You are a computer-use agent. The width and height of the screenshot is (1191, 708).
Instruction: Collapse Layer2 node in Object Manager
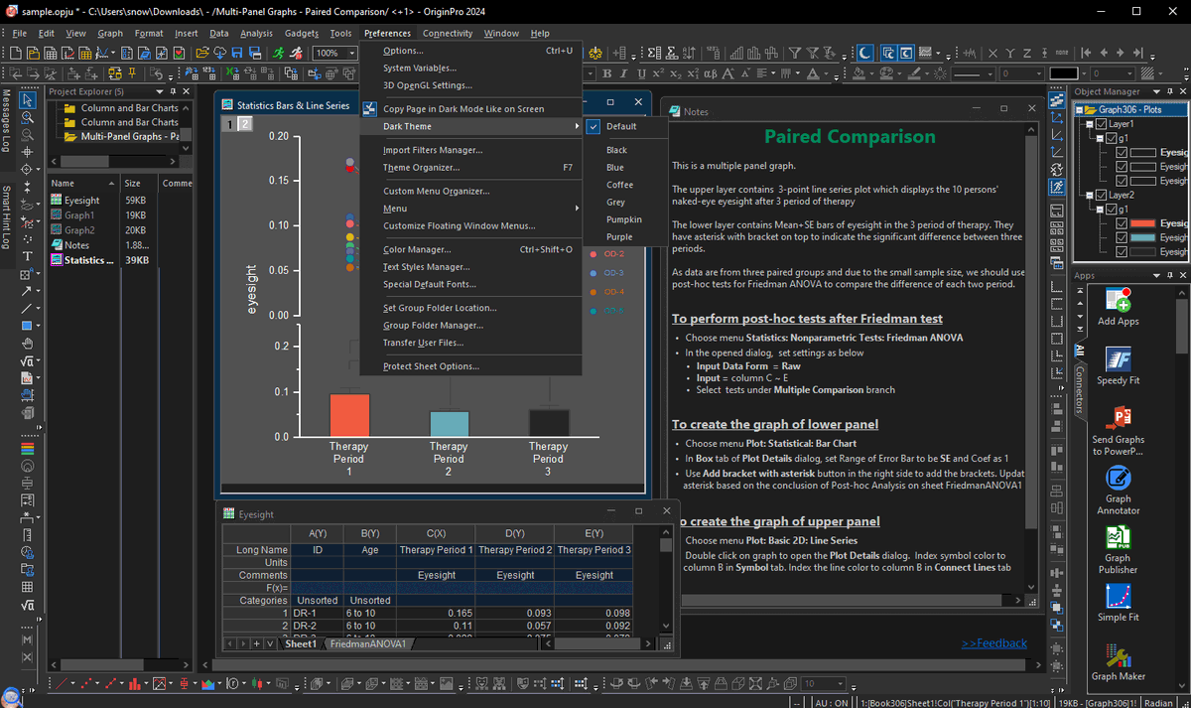[1091, 196]
